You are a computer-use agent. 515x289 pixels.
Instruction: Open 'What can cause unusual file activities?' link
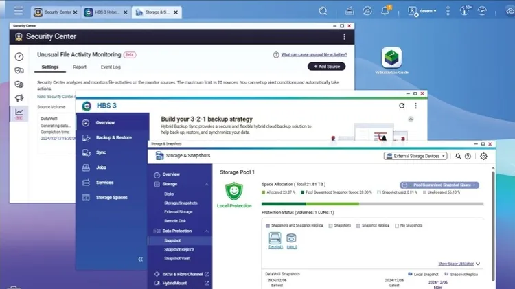point(314,55)
